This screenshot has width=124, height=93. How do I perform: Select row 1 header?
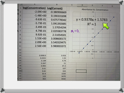click(20, 8)
